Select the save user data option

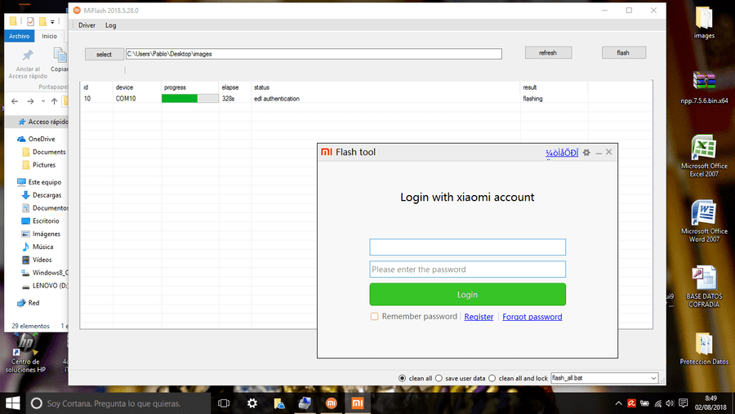(x=439, y=378)
